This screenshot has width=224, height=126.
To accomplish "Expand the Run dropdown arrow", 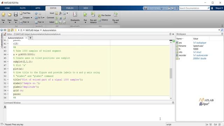I will point(85,22).
